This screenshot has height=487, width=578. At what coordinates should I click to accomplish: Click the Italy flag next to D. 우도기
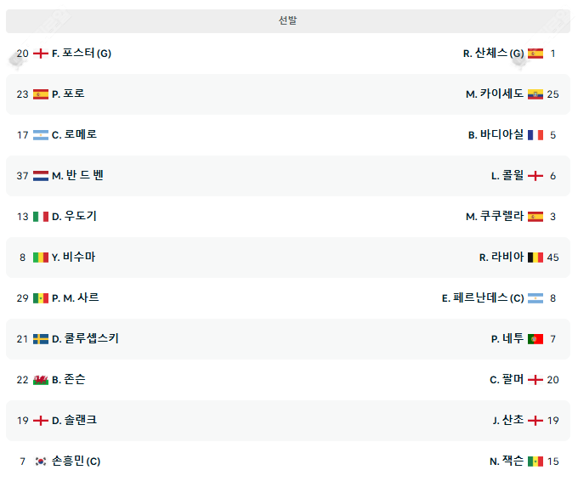pos(41,217)
